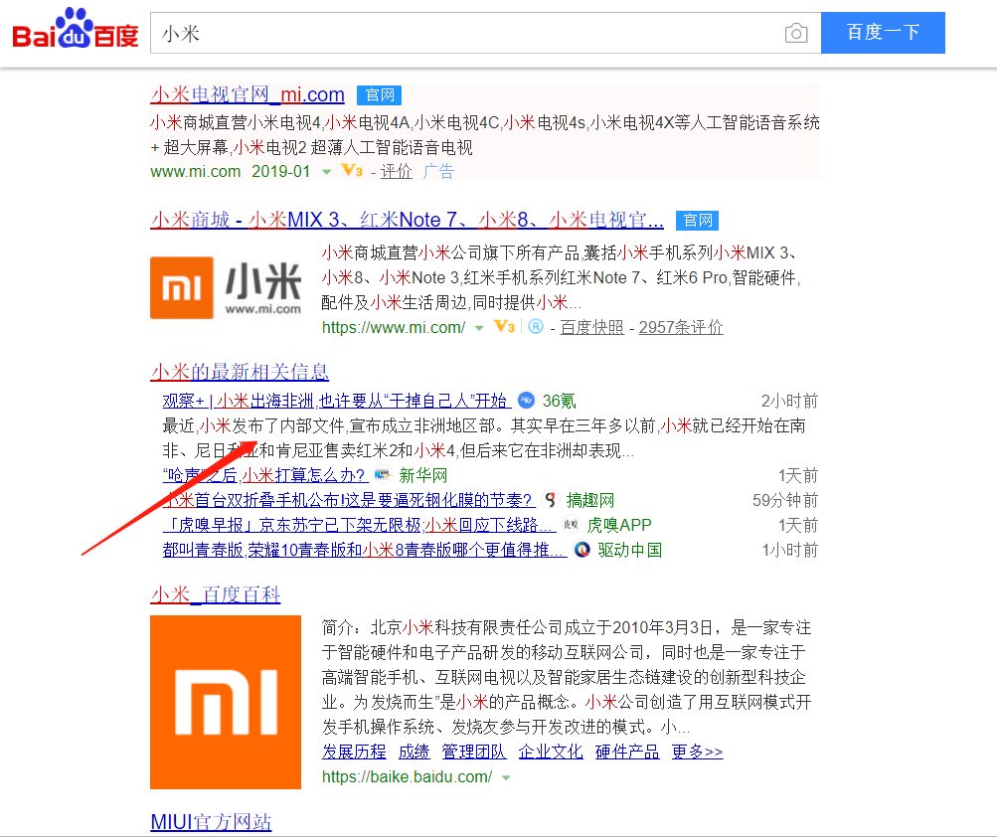The image size is (997, 838).
Task: Open MIUI官方网站 result title
Action: [211, 822]
